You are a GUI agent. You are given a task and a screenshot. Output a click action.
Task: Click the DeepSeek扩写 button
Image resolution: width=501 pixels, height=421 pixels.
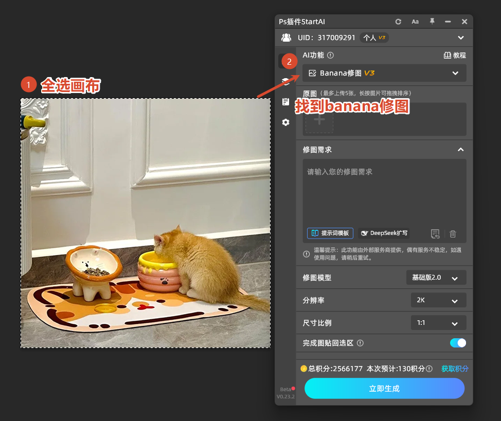[384, 233]
